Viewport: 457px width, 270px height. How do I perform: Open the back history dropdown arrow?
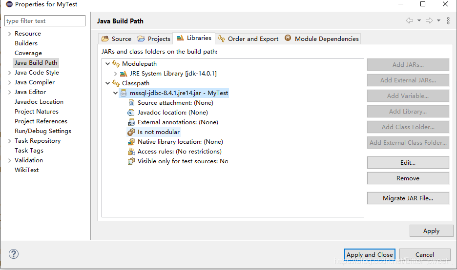tap(419, 20)
